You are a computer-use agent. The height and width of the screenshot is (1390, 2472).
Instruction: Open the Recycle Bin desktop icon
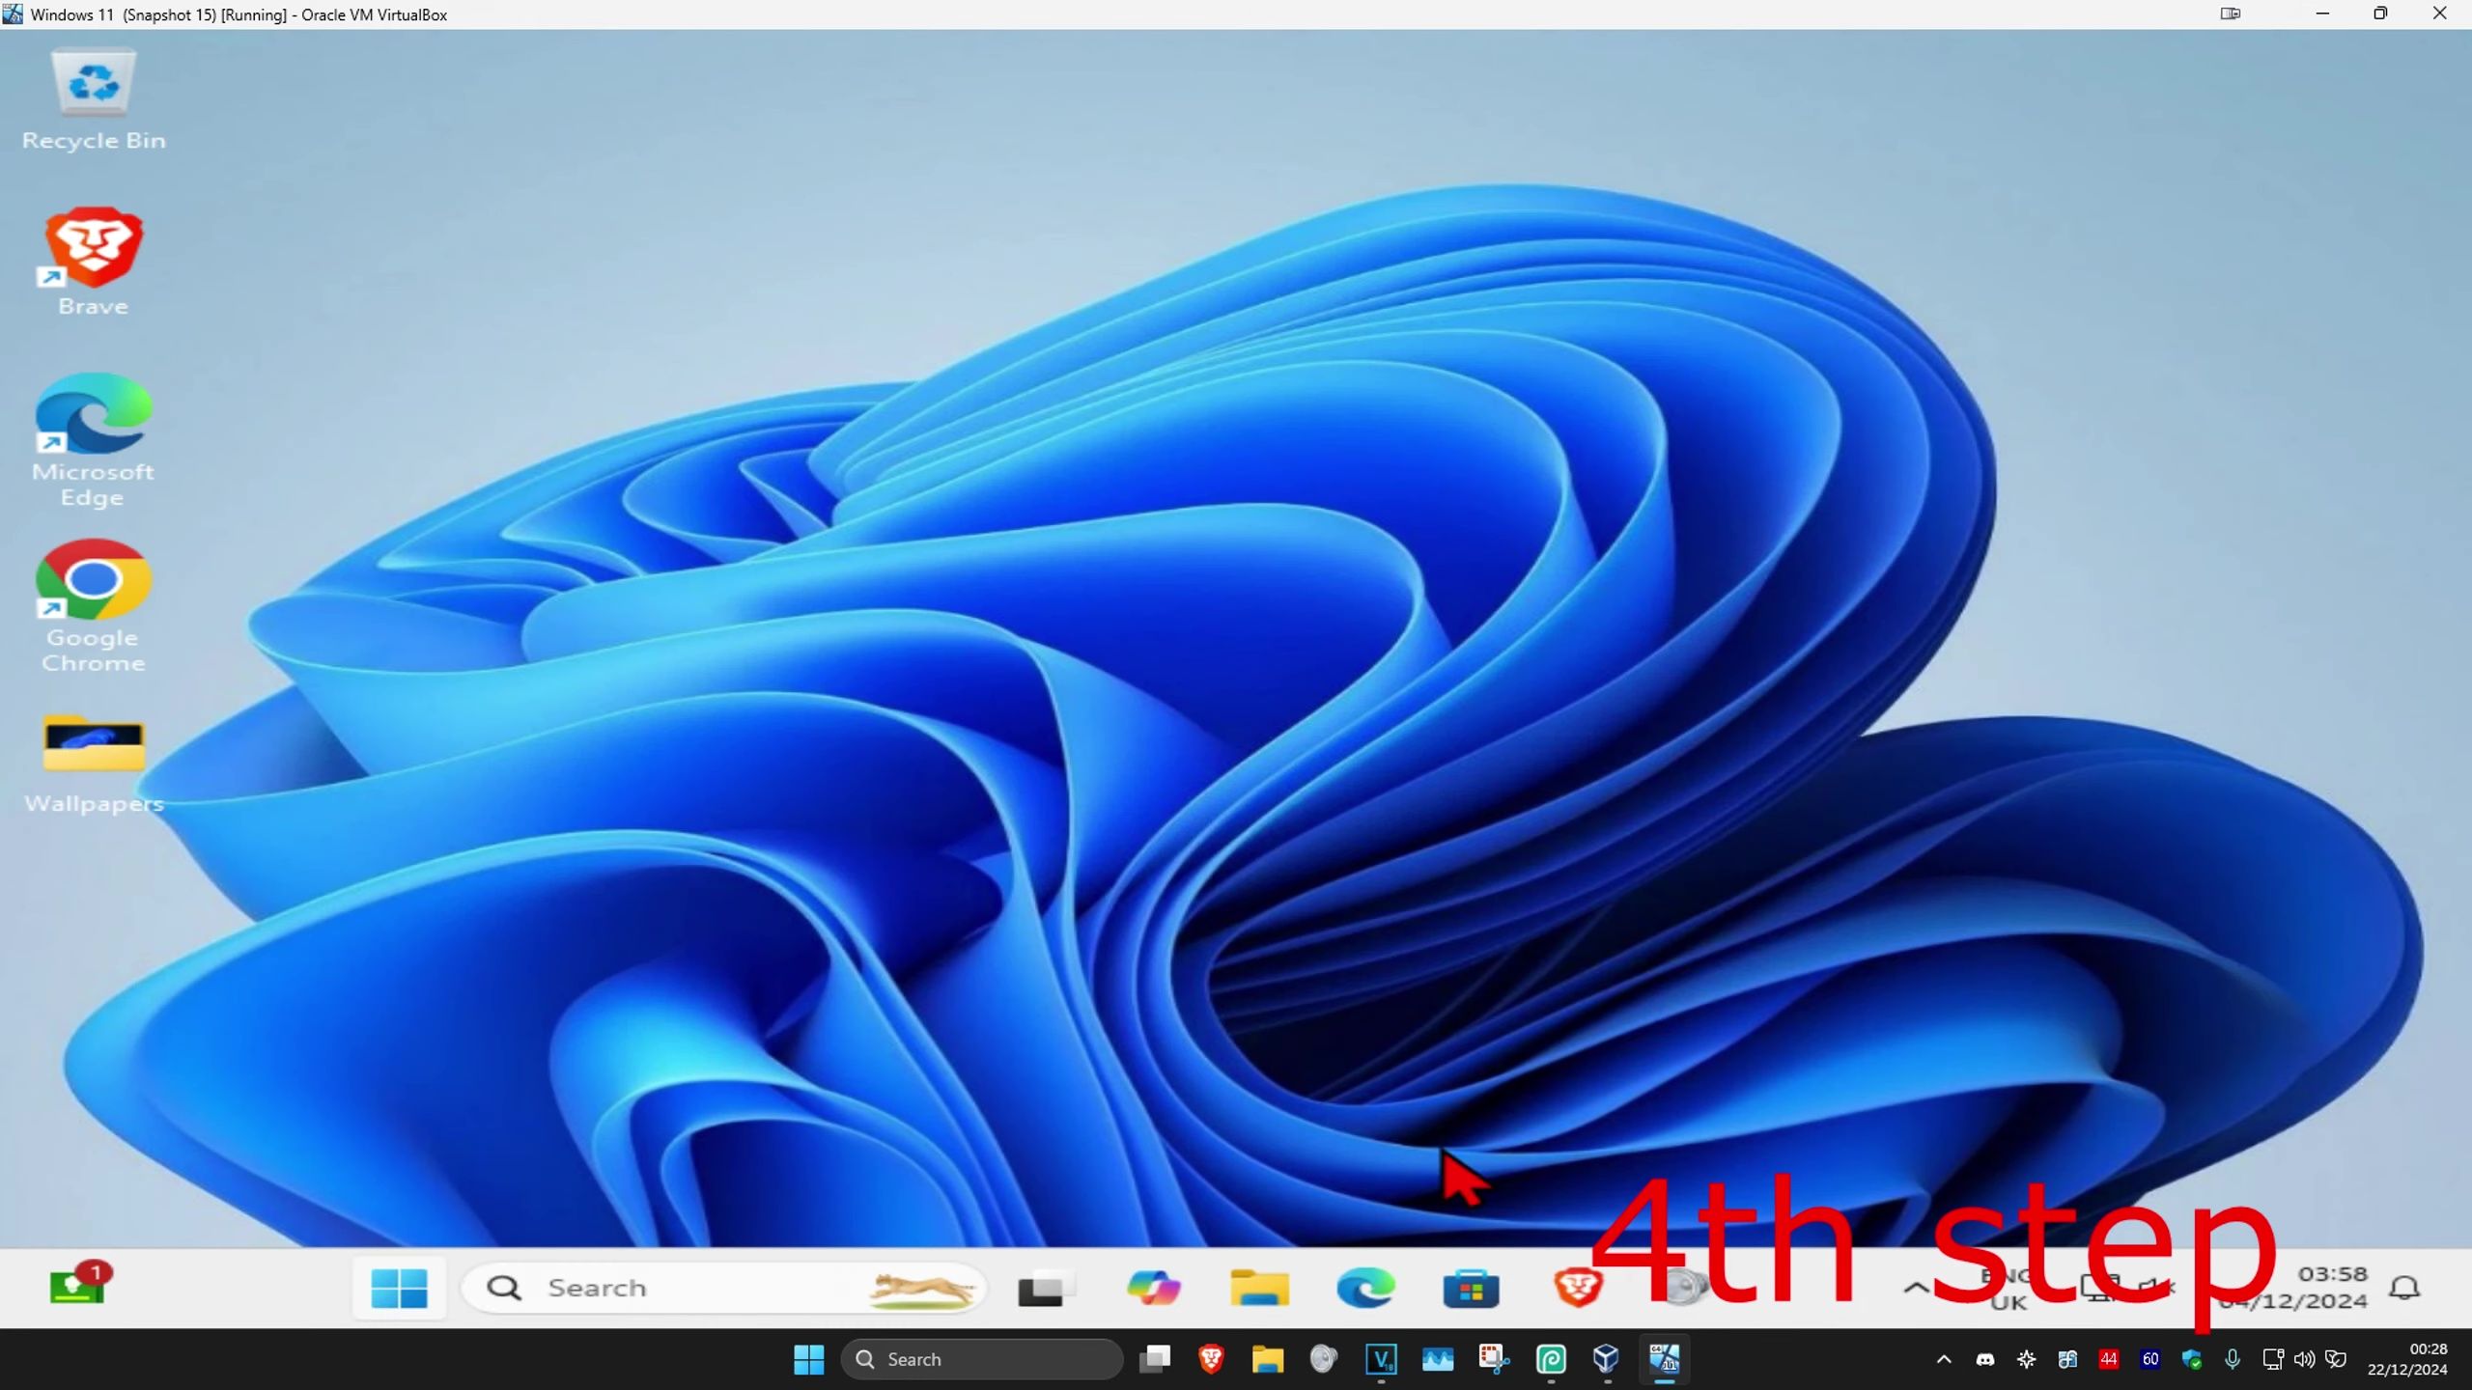[94, 99]
